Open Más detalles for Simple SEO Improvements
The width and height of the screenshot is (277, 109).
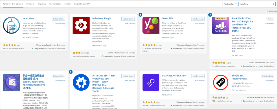269,81
